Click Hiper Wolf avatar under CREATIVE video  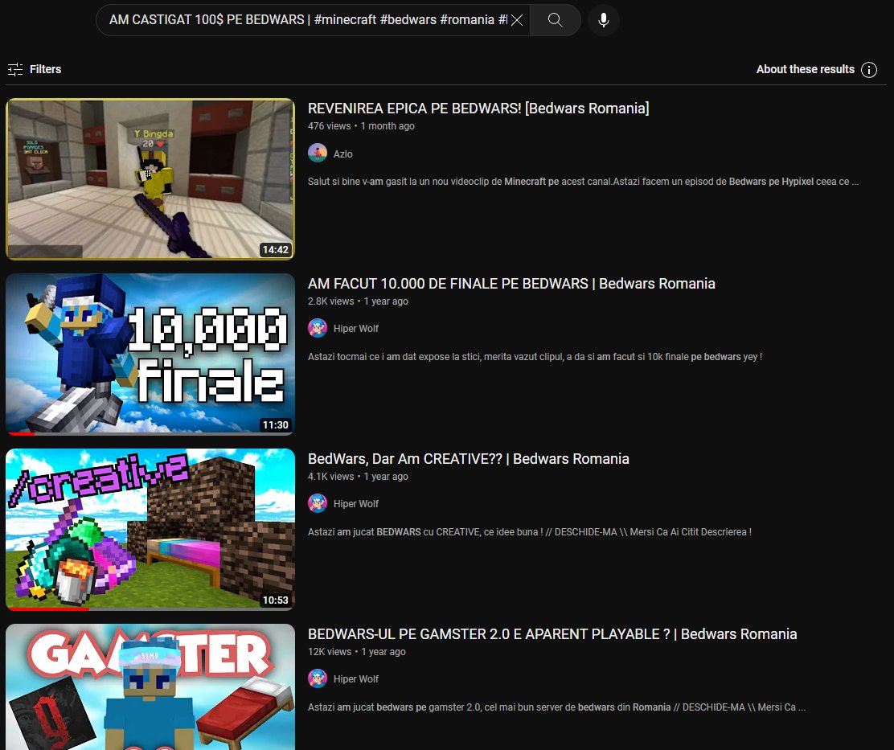tap(318, 503)
